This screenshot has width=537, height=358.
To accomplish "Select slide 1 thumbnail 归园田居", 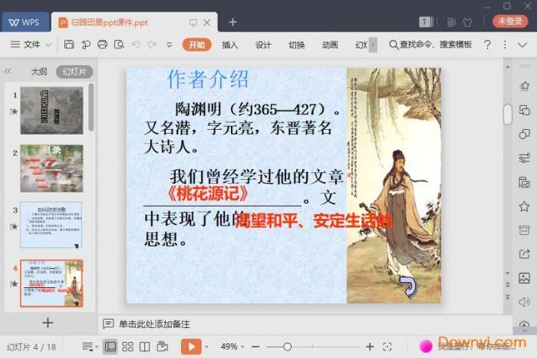I will (51, 111).
